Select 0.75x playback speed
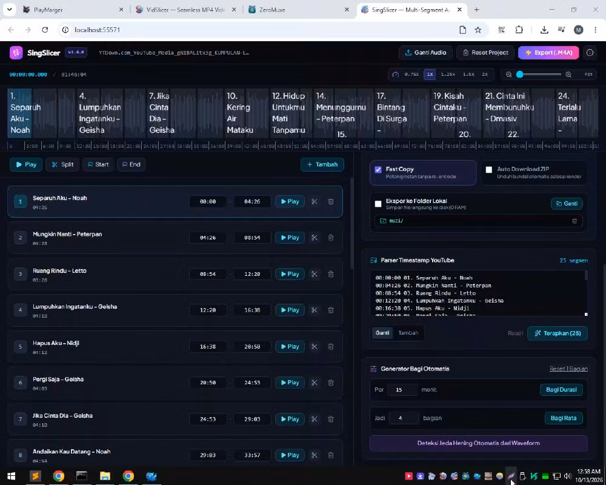Viewport: 606px width, 485px height. tap(411, 74)
